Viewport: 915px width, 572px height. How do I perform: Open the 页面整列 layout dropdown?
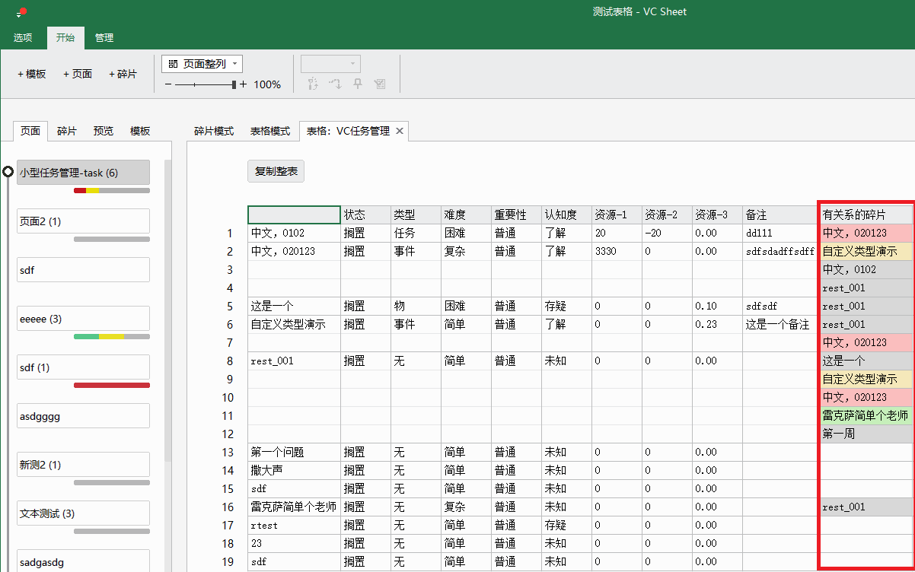[x=202, y=64]
